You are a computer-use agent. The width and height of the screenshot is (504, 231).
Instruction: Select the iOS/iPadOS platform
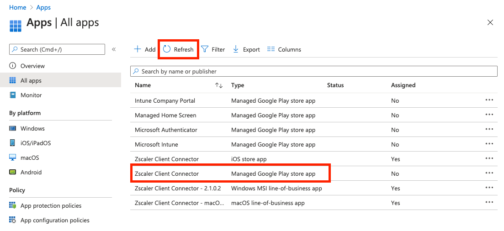[x=36, y=143]
